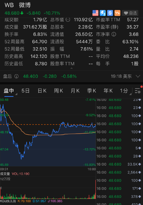The width and height of the screenshot is (143, 205).
Task: Switch to the 日K chart tab
Action: [42, 91]
